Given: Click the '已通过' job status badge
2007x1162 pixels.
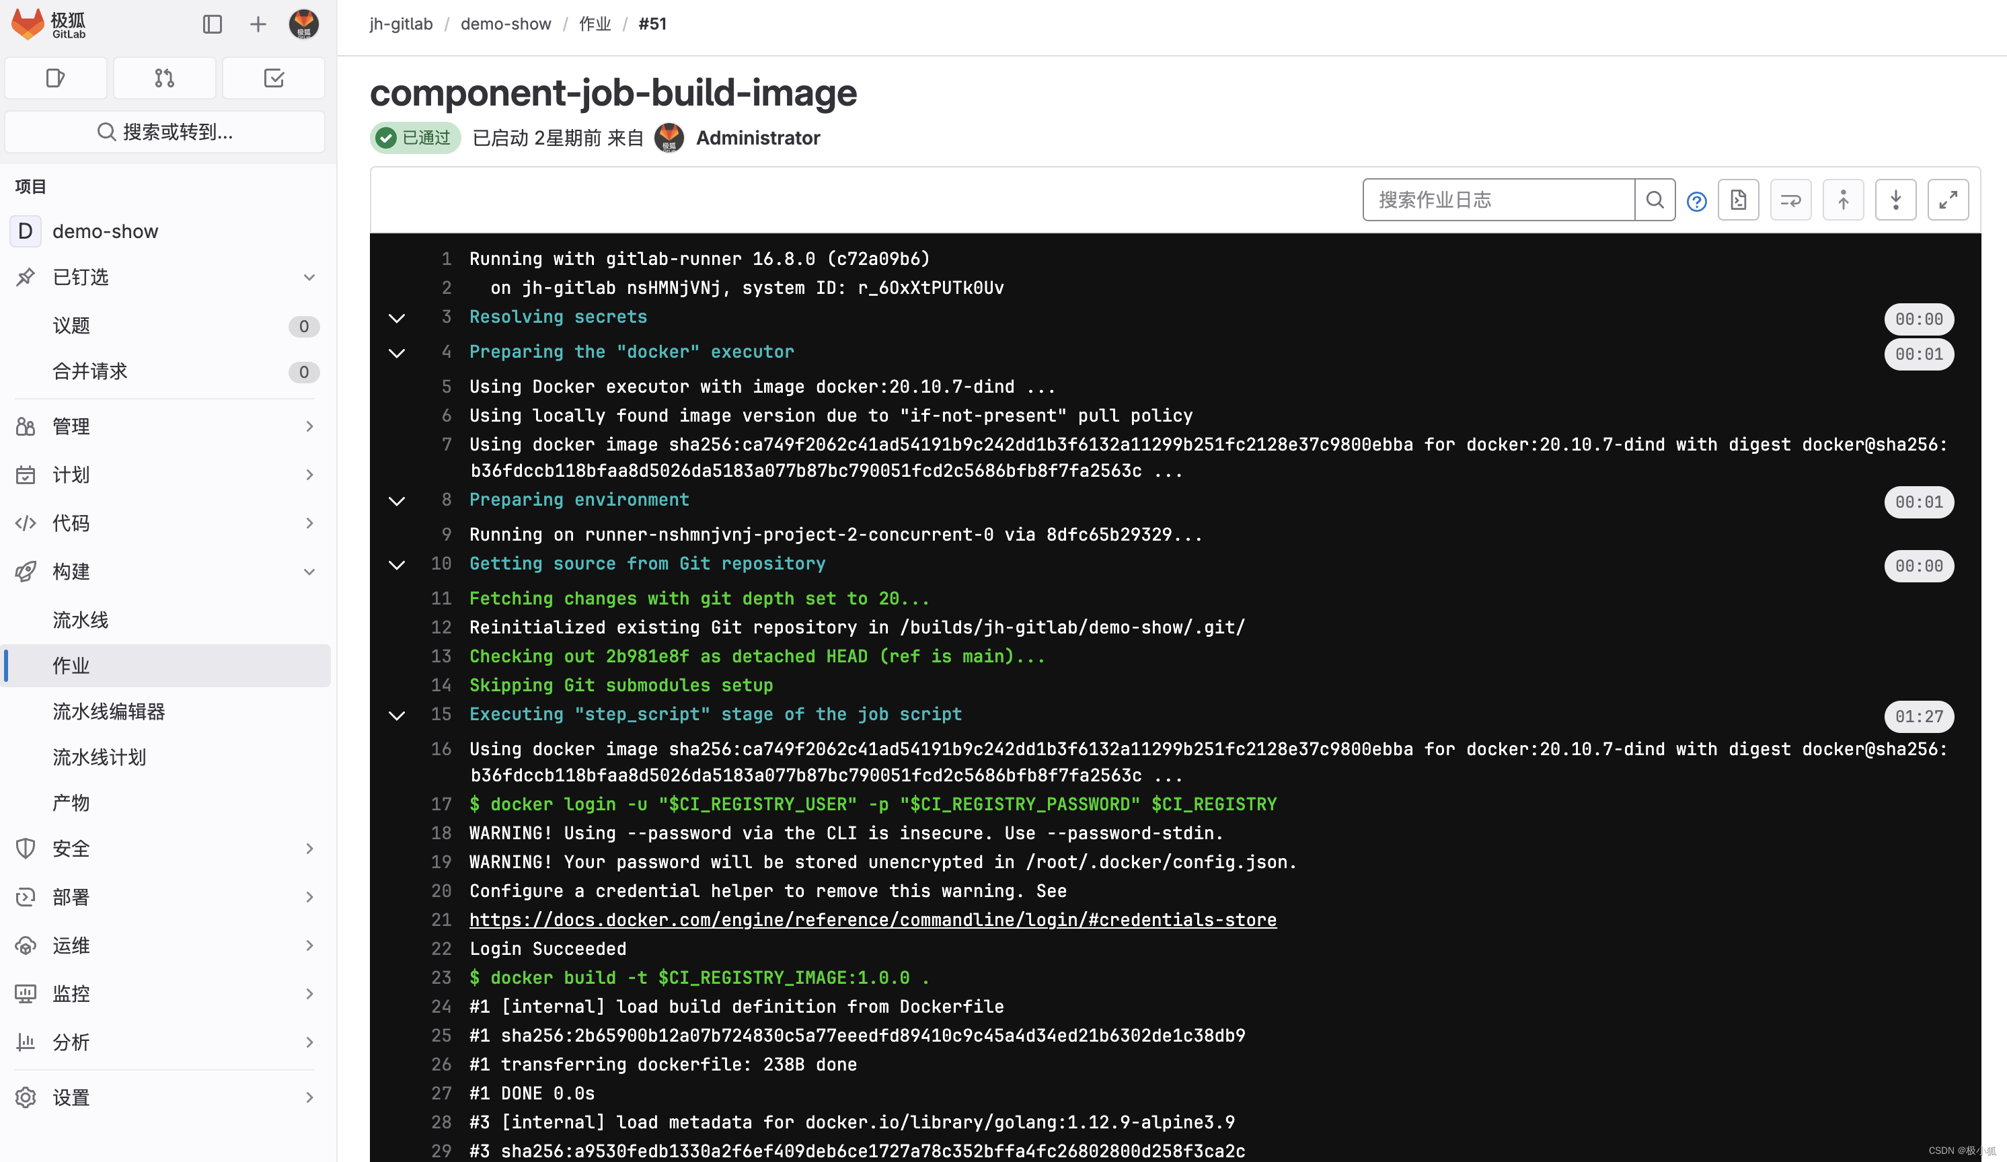Looking at the screenshot, I should pos(415,137).
